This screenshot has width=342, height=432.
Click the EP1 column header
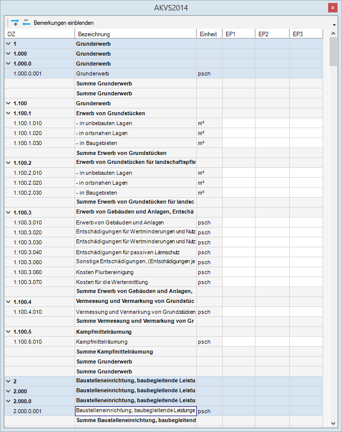coord(239,34)
